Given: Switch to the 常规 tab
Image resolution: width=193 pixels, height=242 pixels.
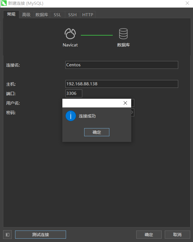Looking at the screenshot, I should pyautogui.click(x=11, y=14).
